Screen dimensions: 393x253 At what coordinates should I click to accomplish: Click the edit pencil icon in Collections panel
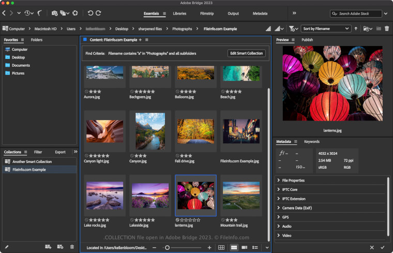pos(7,247)
